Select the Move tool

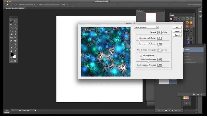click(15, 21)
